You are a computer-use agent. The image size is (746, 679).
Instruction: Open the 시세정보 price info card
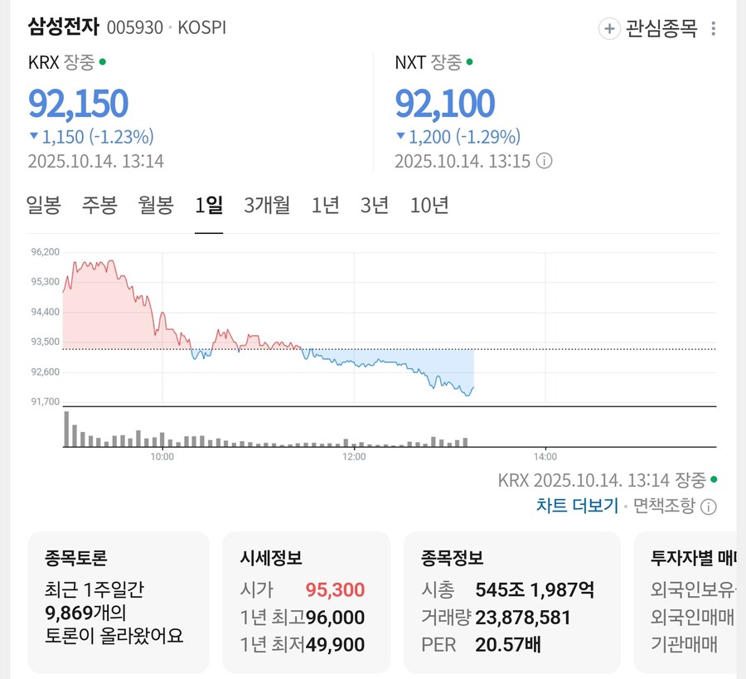(x=306, y=601)
